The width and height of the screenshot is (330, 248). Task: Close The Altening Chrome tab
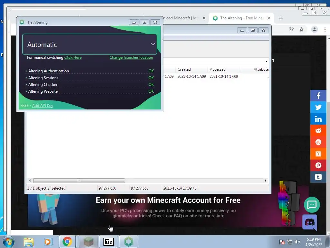tap(269, 18)
